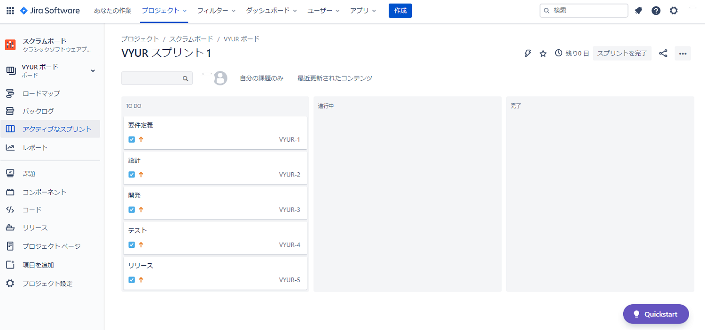Click the スクラムボード project avatar icon

(10, 45)
